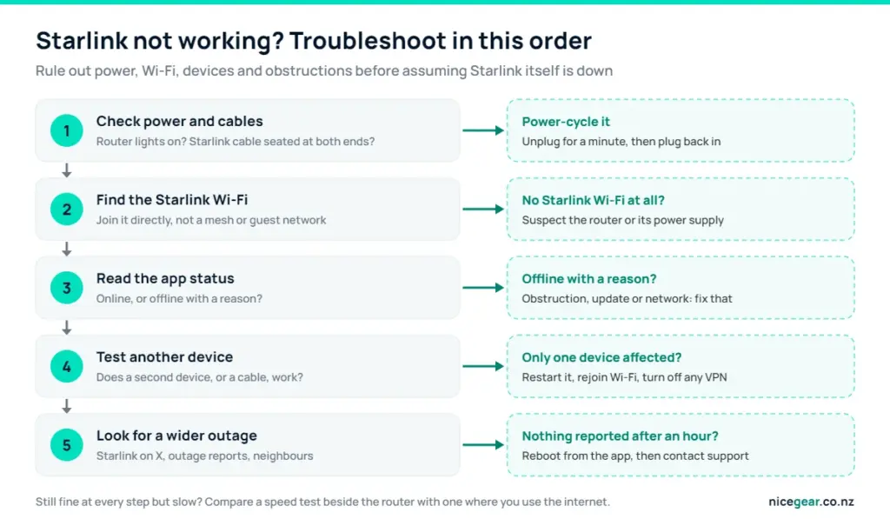The image size is (890, 519).
Task: Open the nicegear.co.nz link
Action: (811, 502)
